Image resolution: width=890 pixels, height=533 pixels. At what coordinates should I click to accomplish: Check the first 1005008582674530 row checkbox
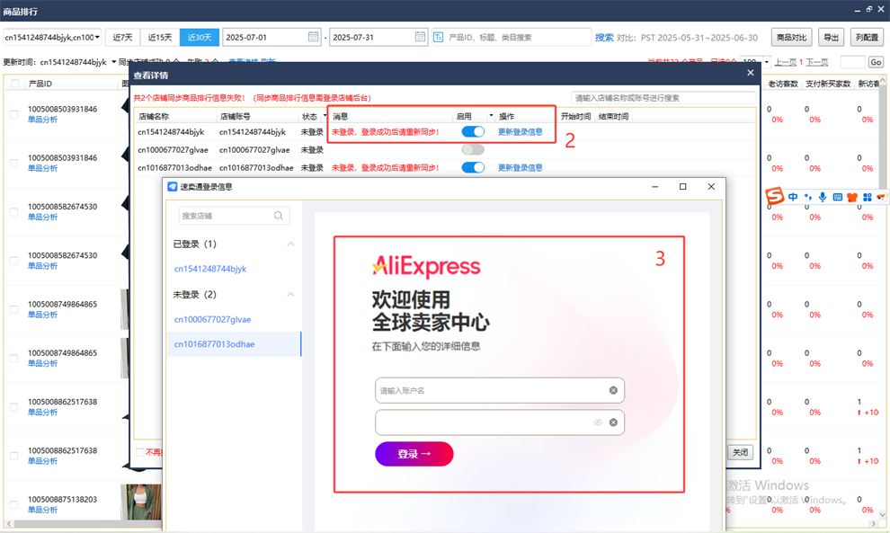[x=13, y=212]
